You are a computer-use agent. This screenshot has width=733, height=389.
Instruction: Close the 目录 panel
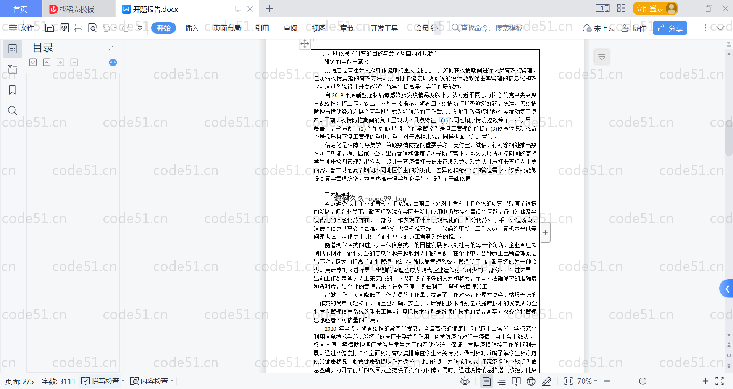coord(111,47)
